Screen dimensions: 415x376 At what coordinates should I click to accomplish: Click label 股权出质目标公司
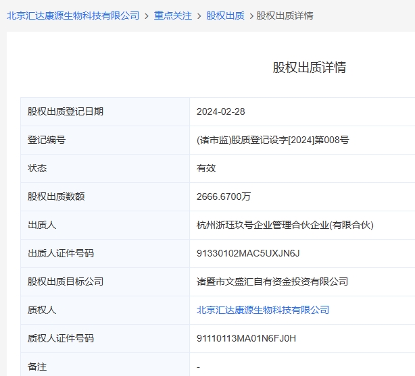coord(66,281)
